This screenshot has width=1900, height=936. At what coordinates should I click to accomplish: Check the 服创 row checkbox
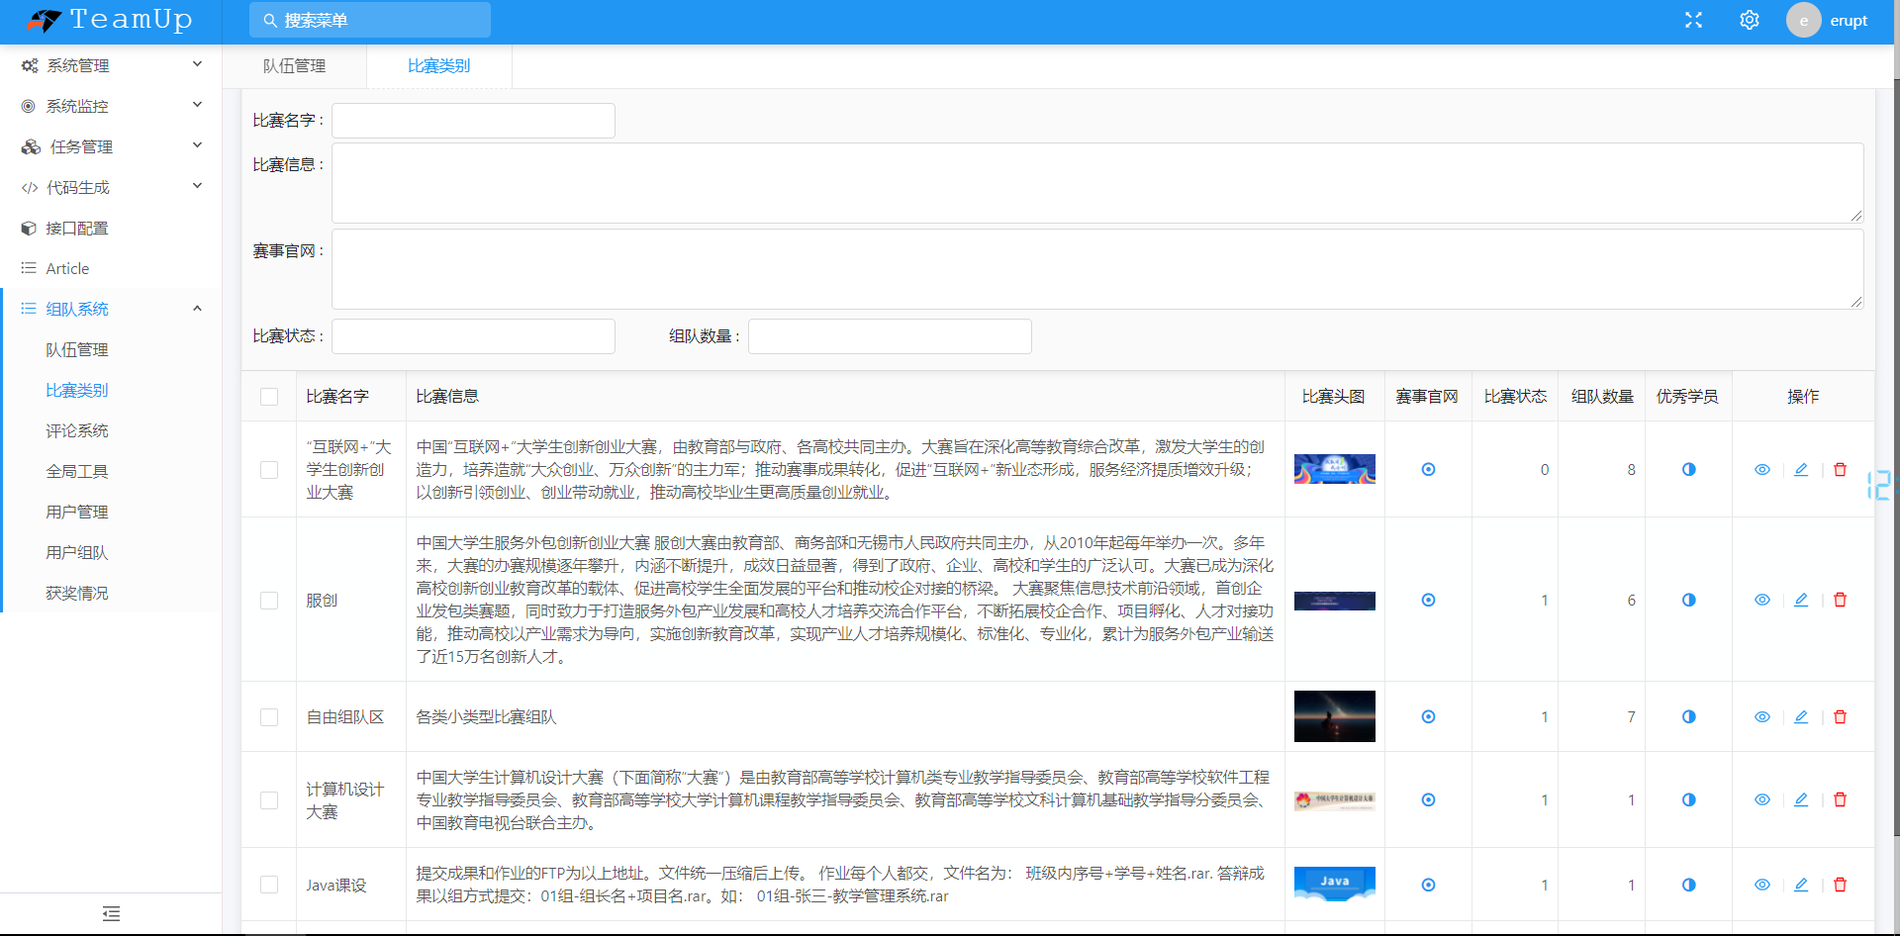click(x=269, y=601)
